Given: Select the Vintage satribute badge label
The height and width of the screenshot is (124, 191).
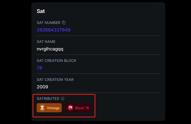Looking at the screenshot, I should coord(53,108).
